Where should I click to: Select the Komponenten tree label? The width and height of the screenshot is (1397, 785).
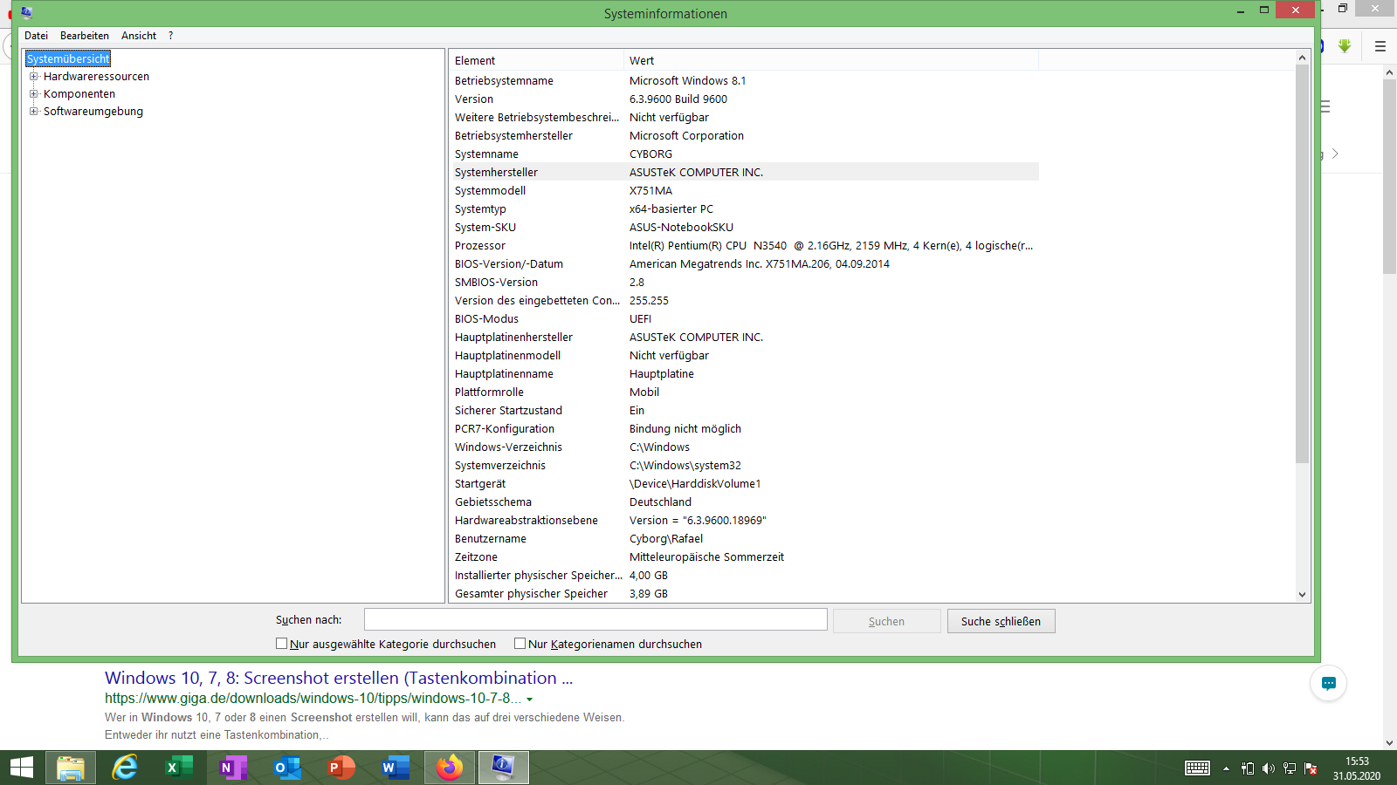tap(79, 93)
